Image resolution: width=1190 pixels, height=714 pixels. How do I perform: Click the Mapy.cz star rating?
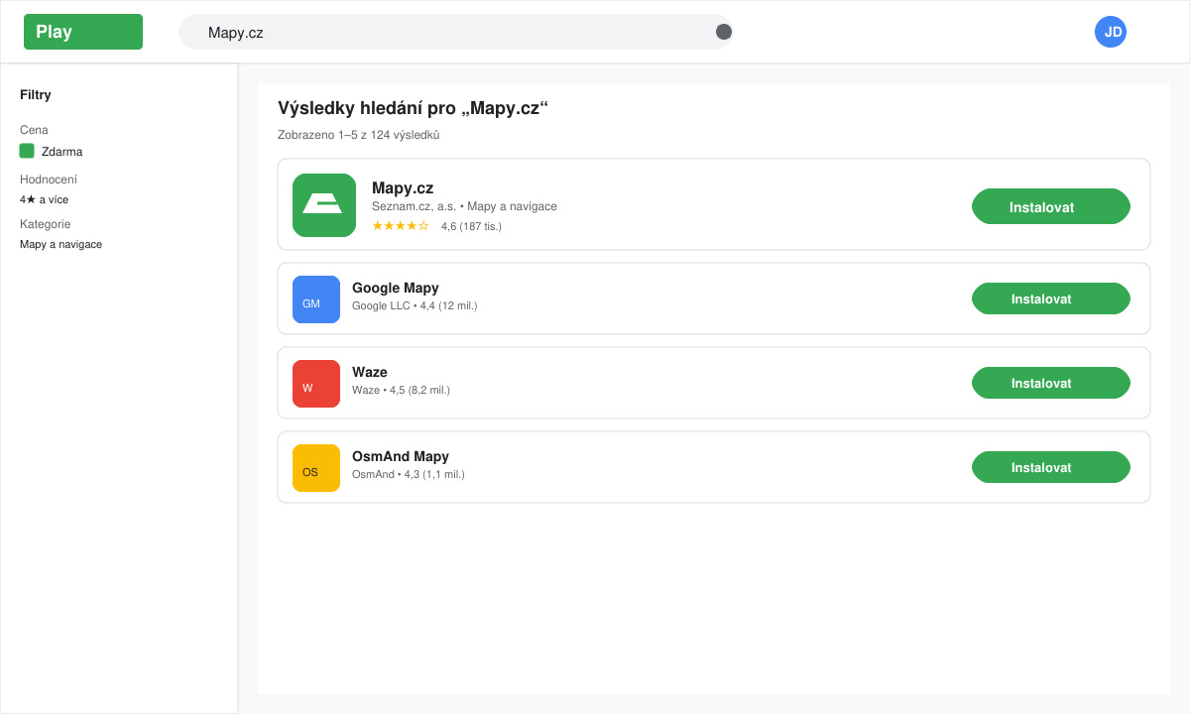pyautogui.click(x=401, y=225)
